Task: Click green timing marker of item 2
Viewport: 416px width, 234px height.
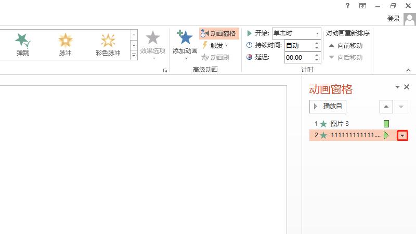Action: pyautogui.click(x=386, y=135)
